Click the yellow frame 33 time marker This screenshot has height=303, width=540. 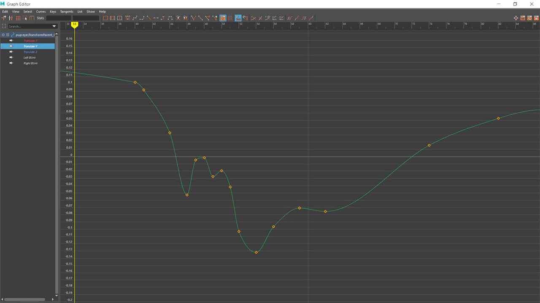pyautogui.click(x=74, y=24)
